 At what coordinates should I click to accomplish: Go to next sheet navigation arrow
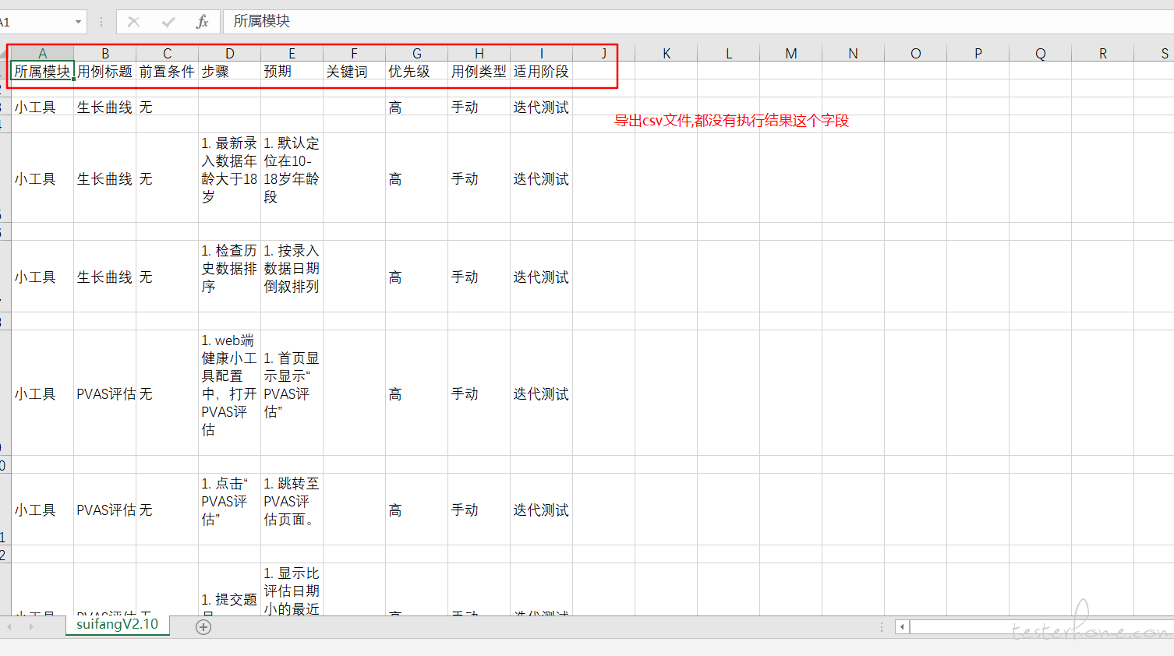point(31,626)
